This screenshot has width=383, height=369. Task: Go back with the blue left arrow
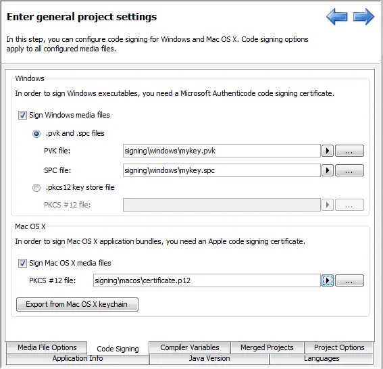click(x=336, y=17)
